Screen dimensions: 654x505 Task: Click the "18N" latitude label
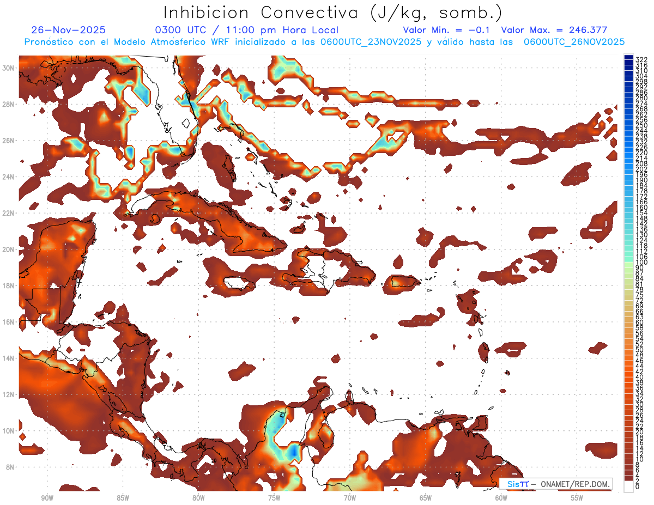(x=9, y=285)
